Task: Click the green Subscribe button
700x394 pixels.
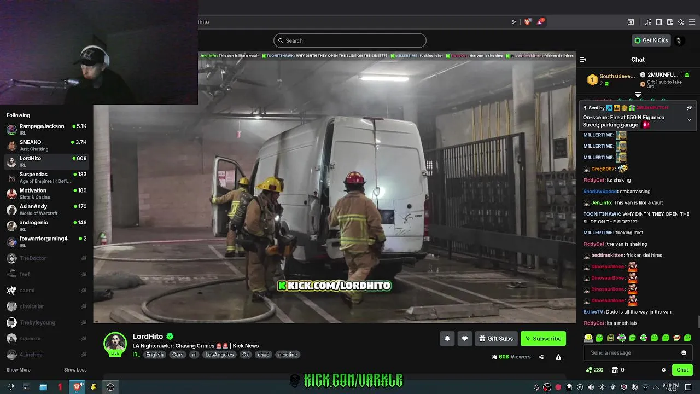Action: (543, 339)
